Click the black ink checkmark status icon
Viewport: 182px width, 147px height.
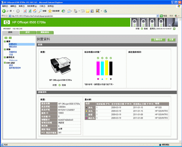(111, 58)
